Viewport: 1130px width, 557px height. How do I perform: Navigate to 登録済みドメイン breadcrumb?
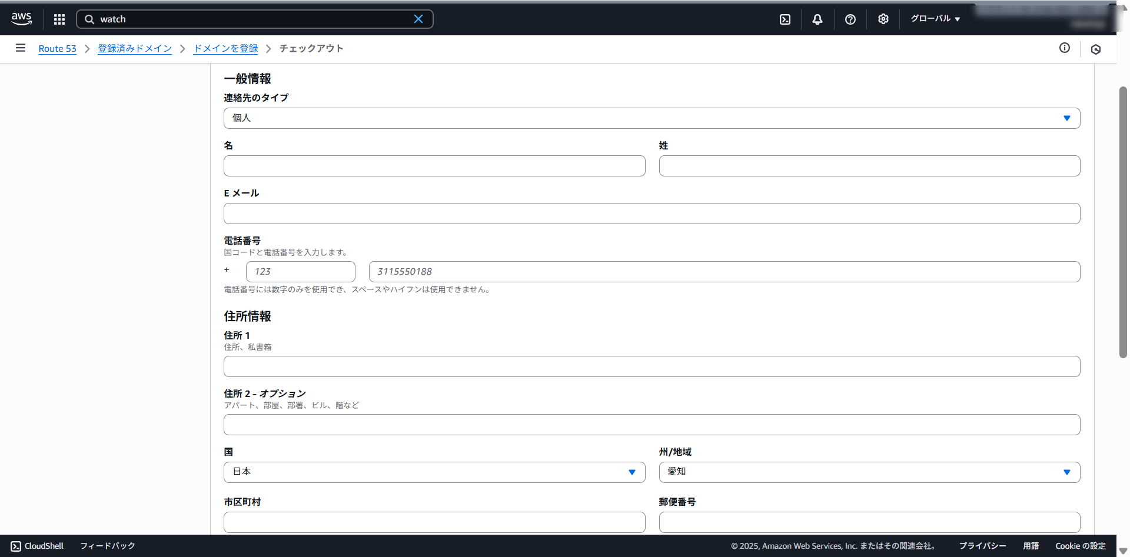(135, 49)
